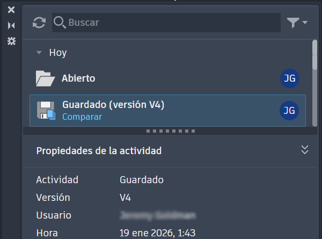
Task: Click the dotted panel splitter handle
Action: point(171,131)
